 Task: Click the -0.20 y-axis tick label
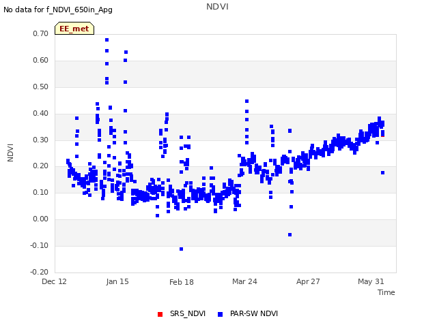click(40, 272)
